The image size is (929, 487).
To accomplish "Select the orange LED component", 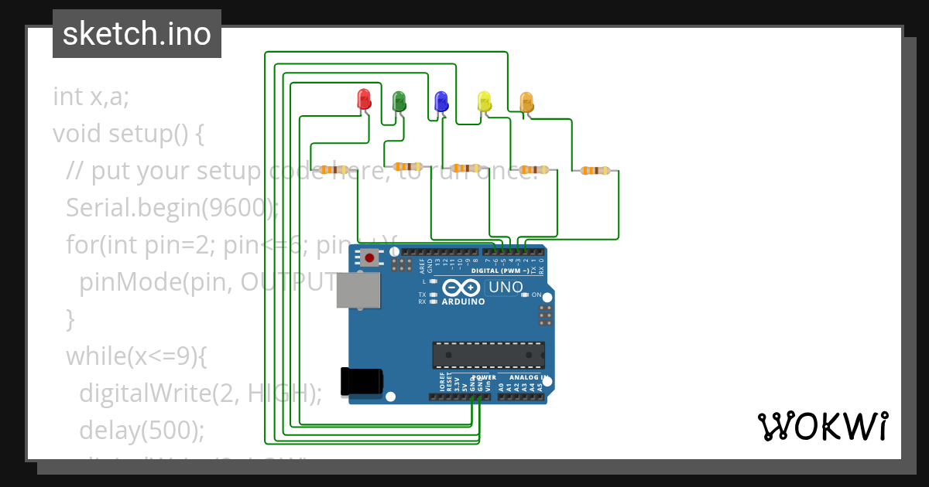I will click(x=526, y=100).
